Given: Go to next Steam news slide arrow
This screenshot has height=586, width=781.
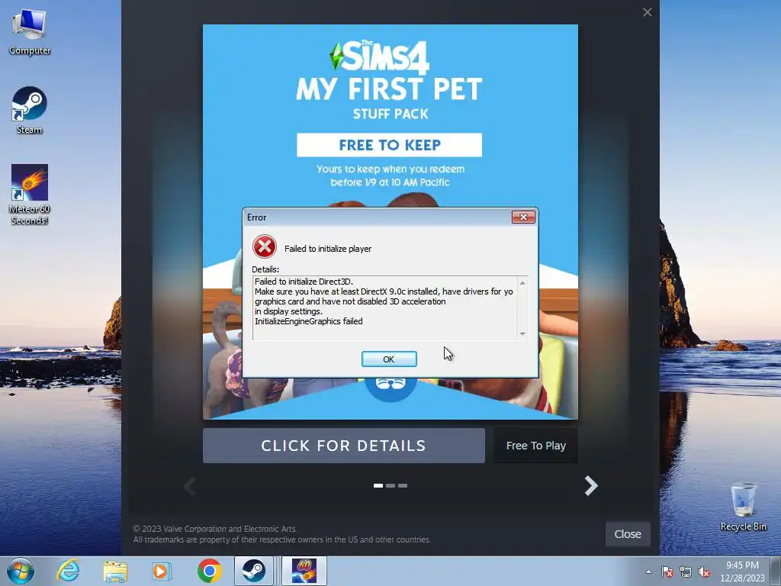Looking at the screenshot, I should pos(591,485).
